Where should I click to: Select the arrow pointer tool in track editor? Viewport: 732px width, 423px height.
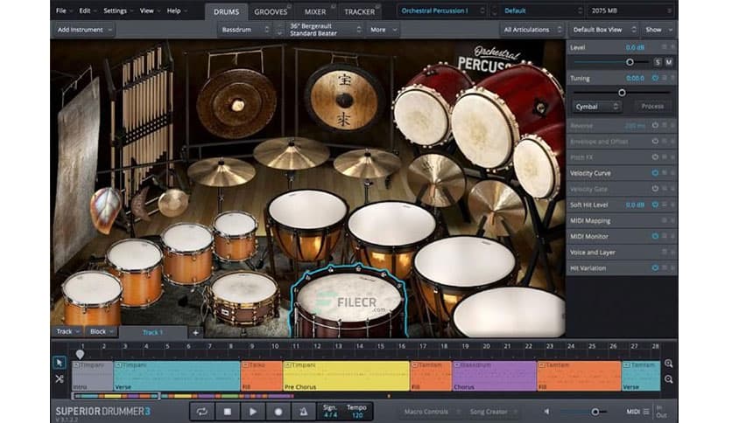tap(60, 363)
